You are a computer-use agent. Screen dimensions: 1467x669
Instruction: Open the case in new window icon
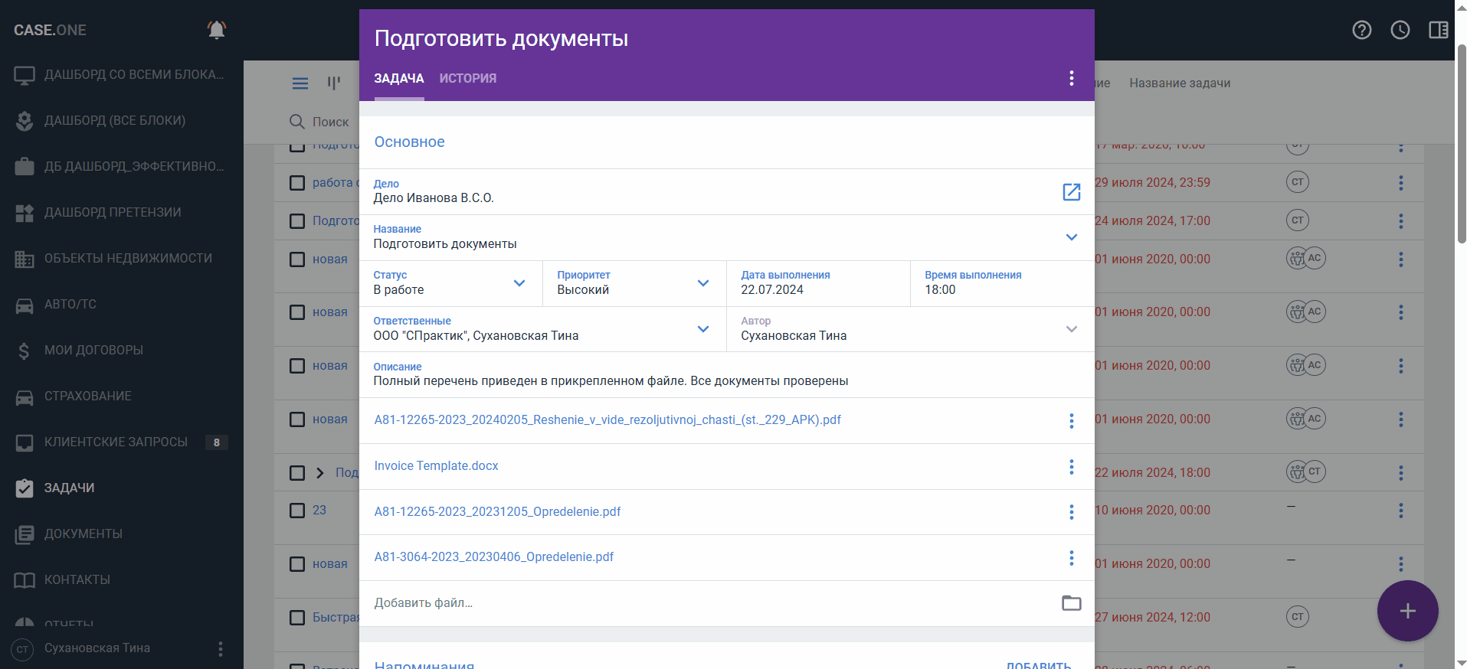[x=1071, y=192]
